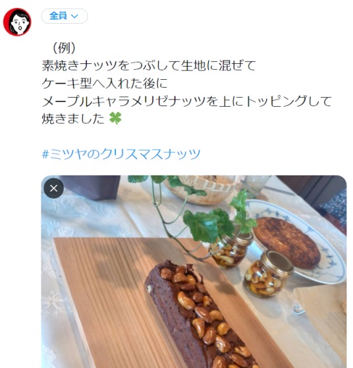Viewport: 353px width, 368px height.
Task: Click the white lace tablecloth area of photo
Action: tap(80, 218)
